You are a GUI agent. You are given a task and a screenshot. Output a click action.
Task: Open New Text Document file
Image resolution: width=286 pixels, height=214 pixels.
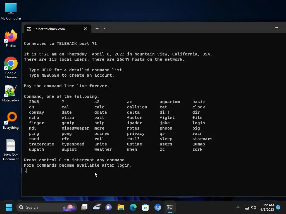tap(11, 150)
